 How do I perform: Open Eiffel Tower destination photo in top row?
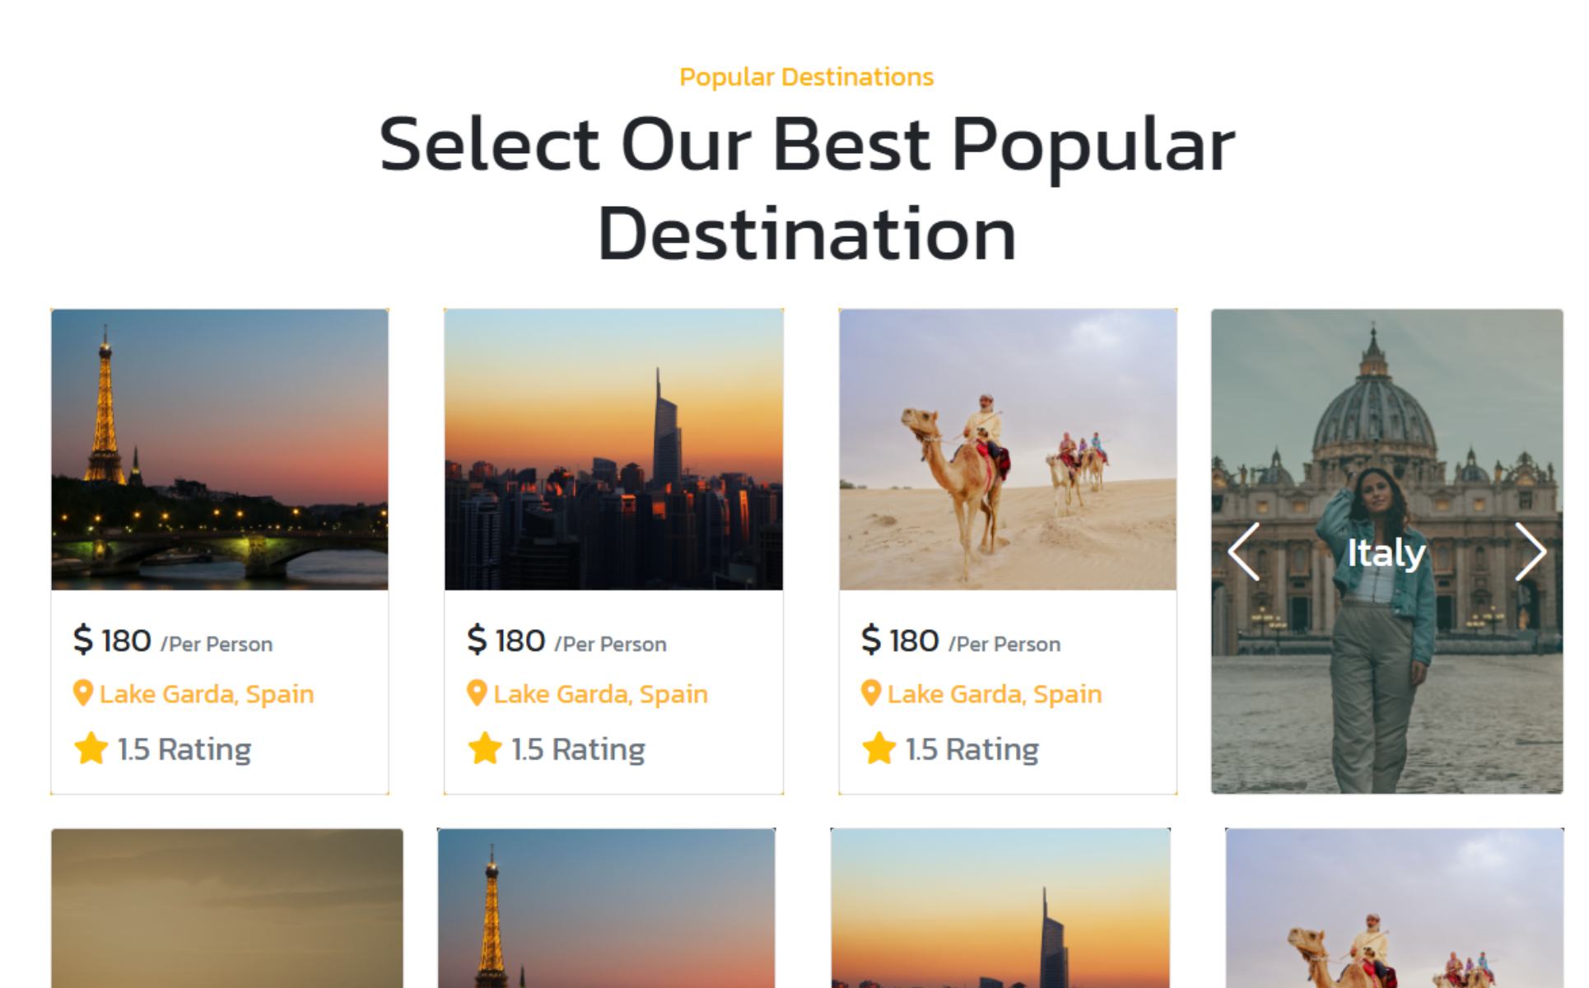click(220, 450)
